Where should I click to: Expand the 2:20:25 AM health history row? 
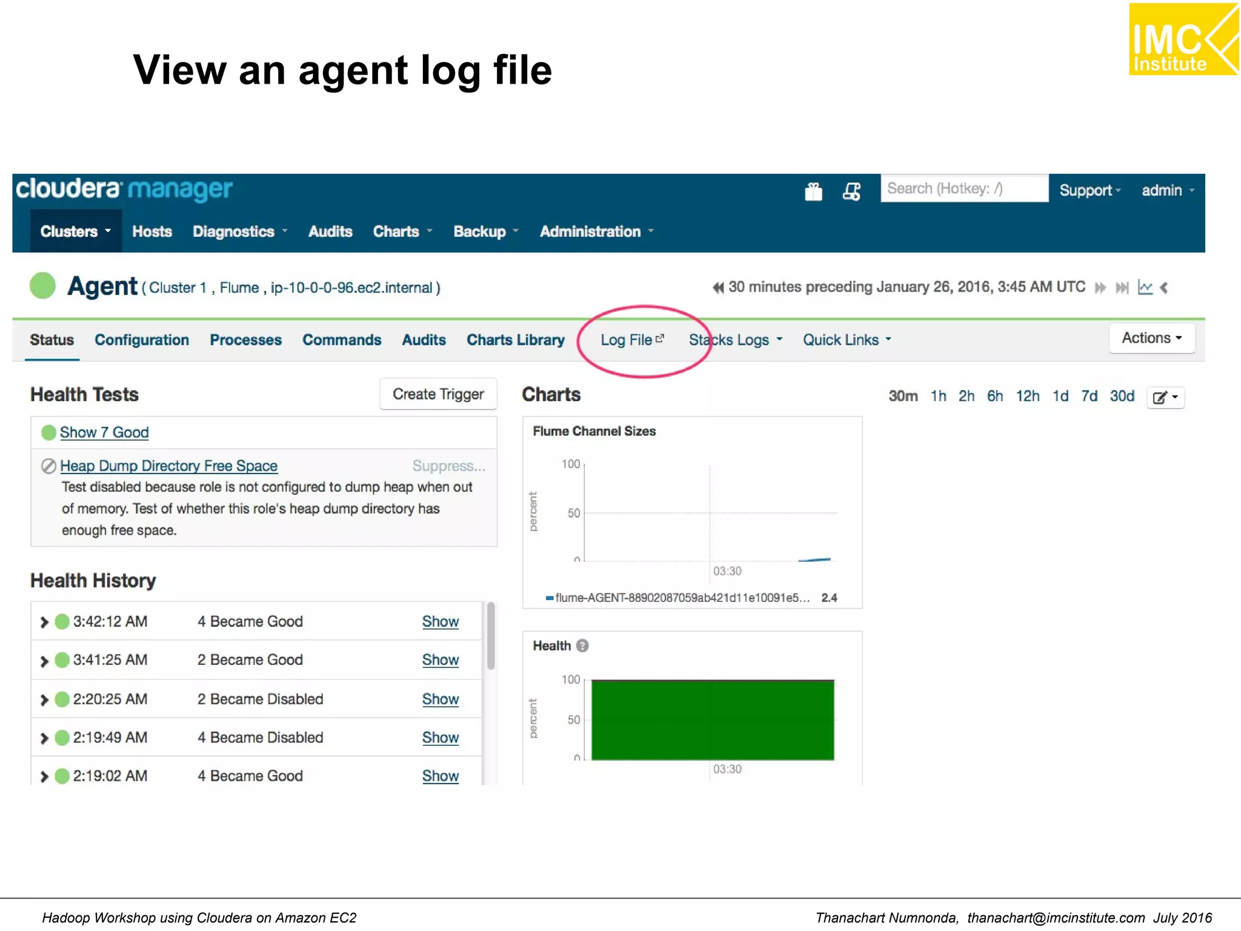click(44, 699)
